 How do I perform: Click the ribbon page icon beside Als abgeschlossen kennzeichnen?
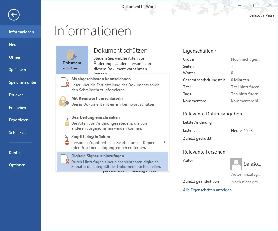click(x=65, y=82)
